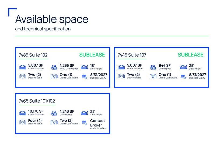Image resolution: width=224 pixels, height=158 pixels.
Task: Click the Available space page title
Action: pos(52,19)
